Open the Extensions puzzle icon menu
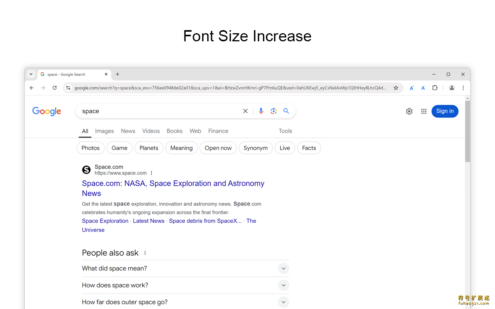The width and height of the screenshot is (495, 309). pos(435,88)
